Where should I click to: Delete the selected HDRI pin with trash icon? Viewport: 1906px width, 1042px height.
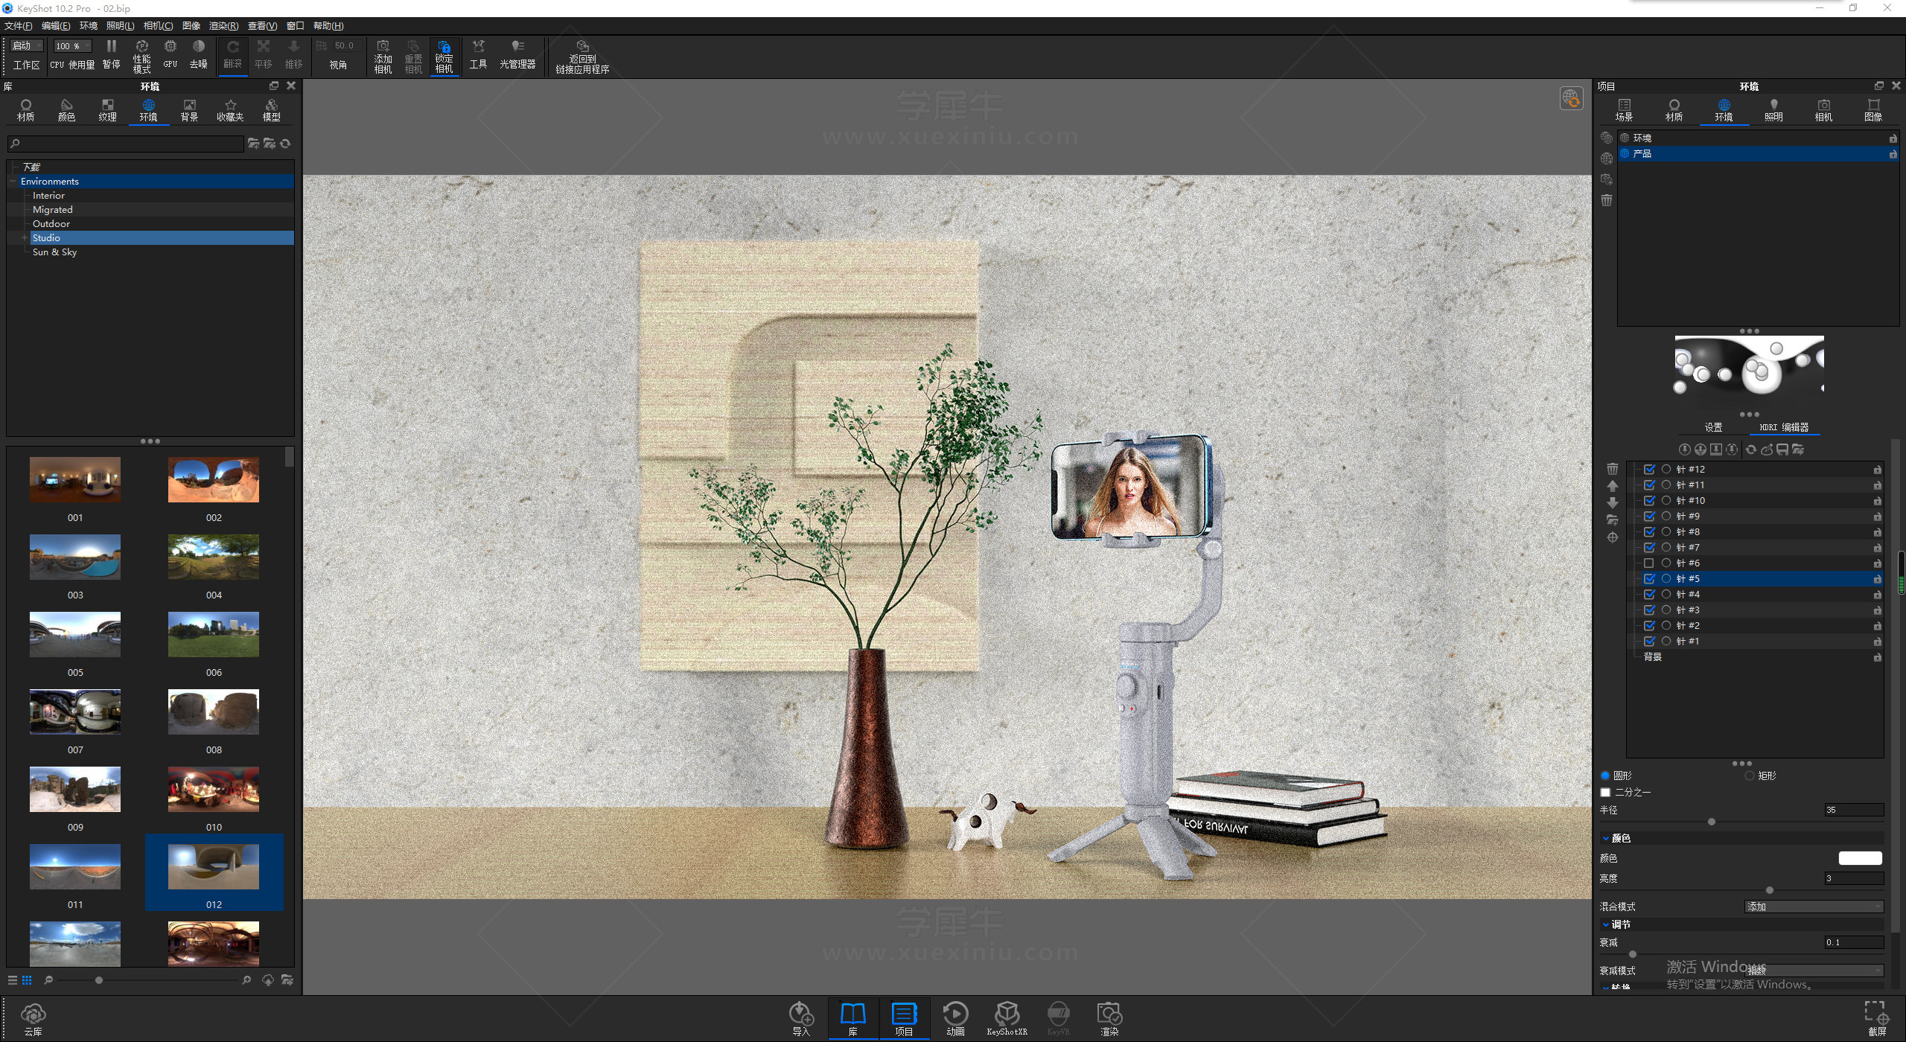pyautogui.click(x=1612, y=469)
